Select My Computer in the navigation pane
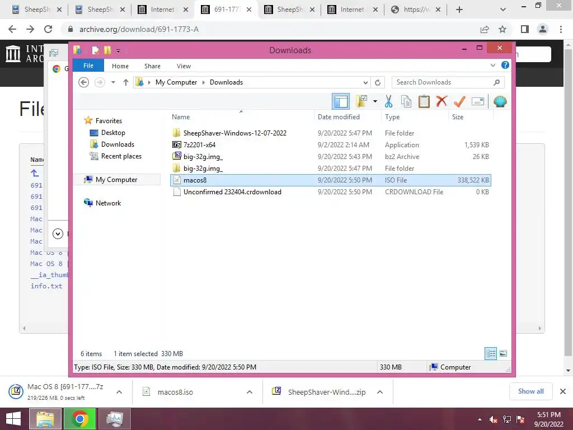The image size is (573, 430). (x=116, y=180)
